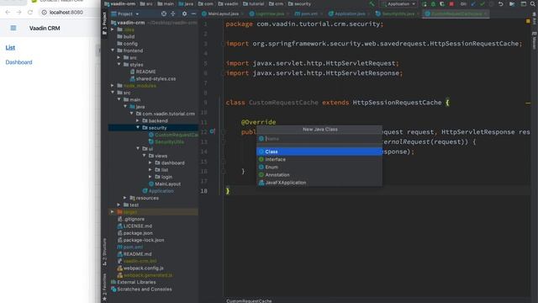Open the List link in Vaadin CRM
The image size is (538, 303).
(10, 48)
